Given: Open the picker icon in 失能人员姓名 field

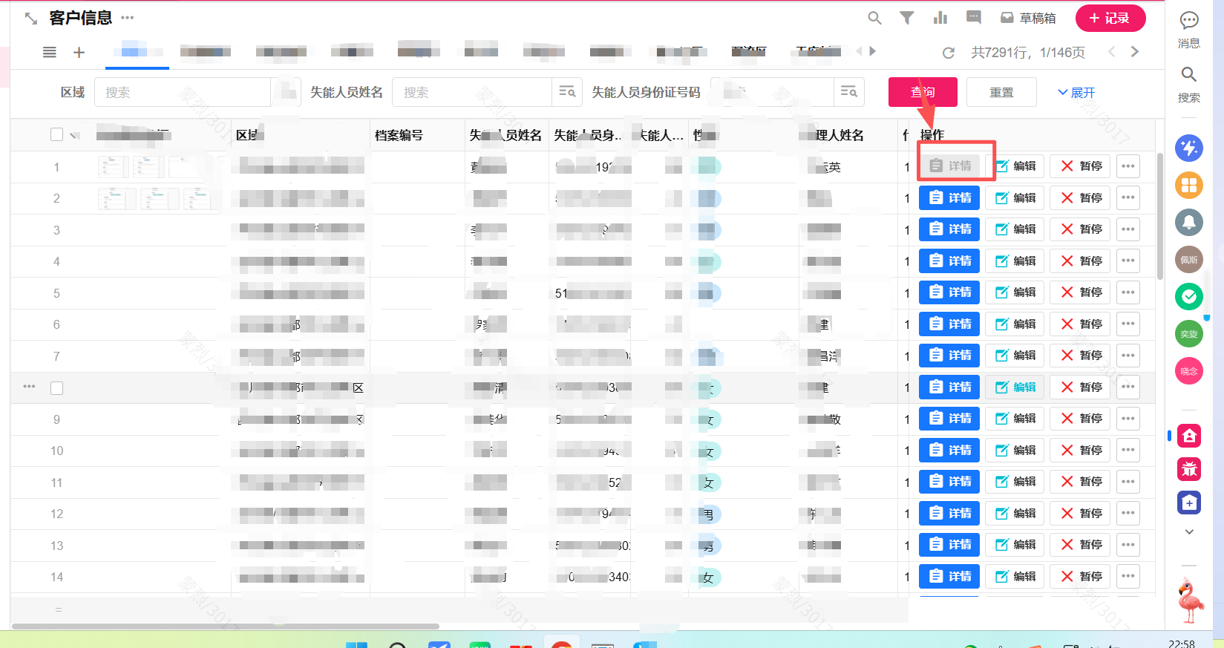Looking at the screenshot, I should click(567, 92).
